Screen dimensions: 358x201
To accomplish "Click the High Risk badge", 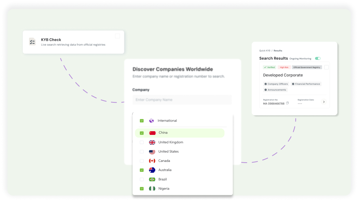I will pyautogui.click(x=284, y=67).
